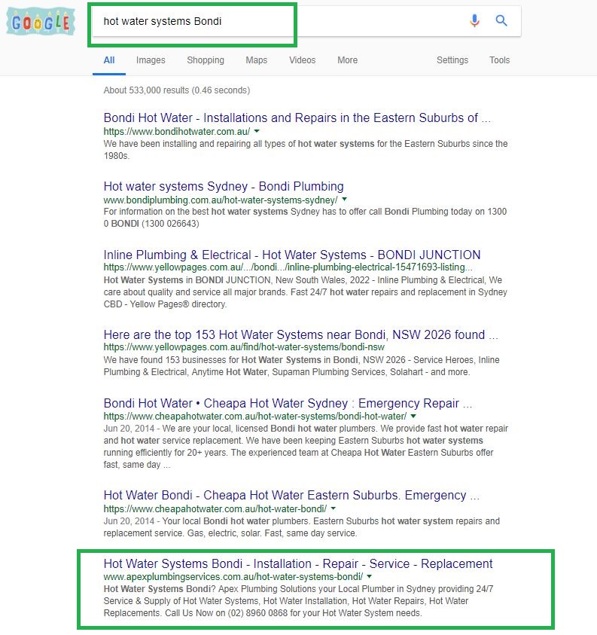Open the Shopping results tab
Image resolution: width=597 pixels, height=635 pixels.
pyautogui.click(x=206, y=60)
